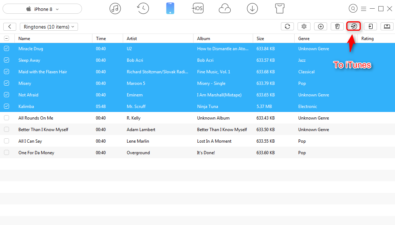Click album It's Done! cell
Viewport: 395px width, 225px height.
(206, 153)
